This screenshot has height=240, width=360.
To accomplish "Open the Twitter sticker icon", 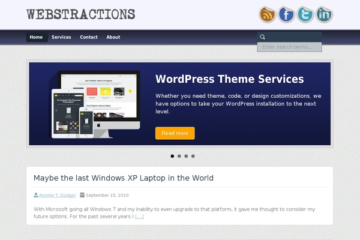I will click(305, 14).
